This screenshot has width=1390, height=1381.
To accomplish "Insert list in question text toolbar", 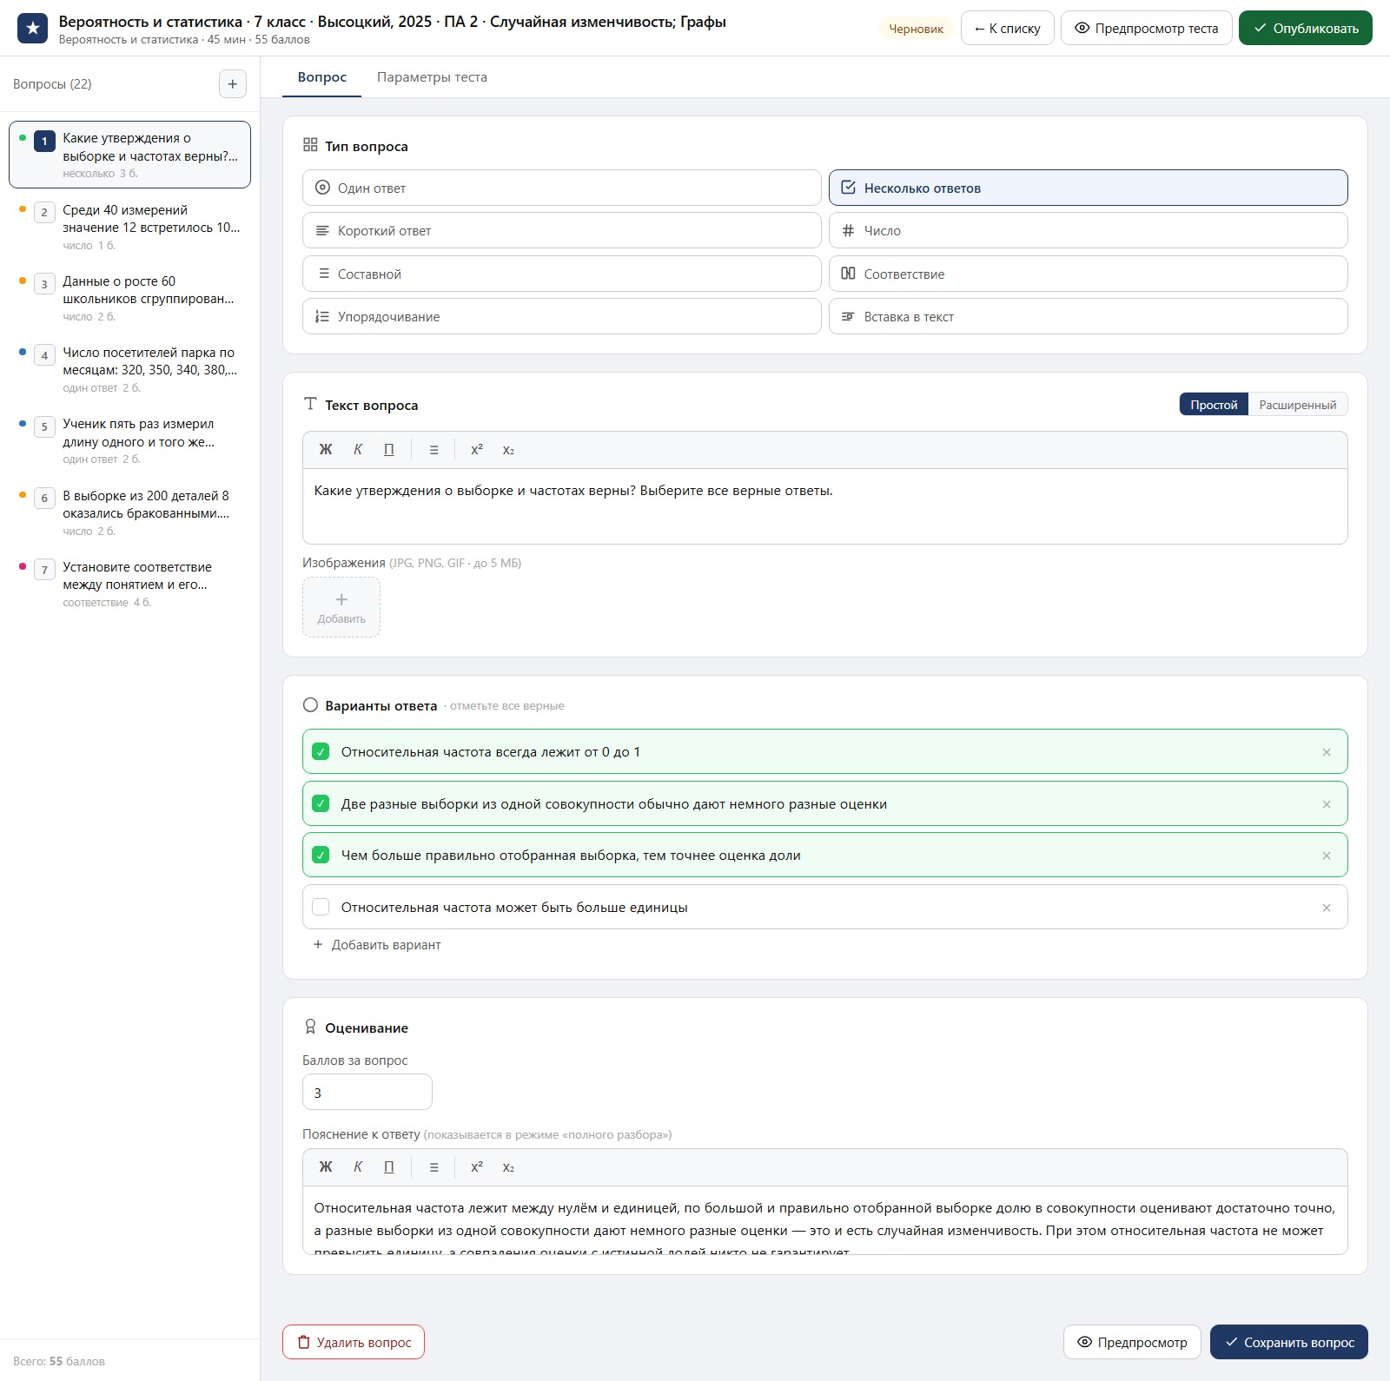I will click(x=434, y=450).
